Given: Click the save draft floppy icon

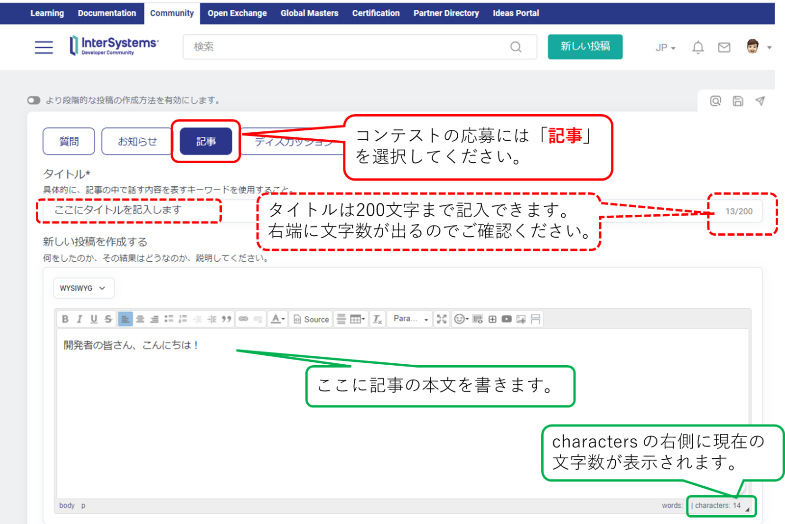Looking at the screenshot, I should point(737,101).
